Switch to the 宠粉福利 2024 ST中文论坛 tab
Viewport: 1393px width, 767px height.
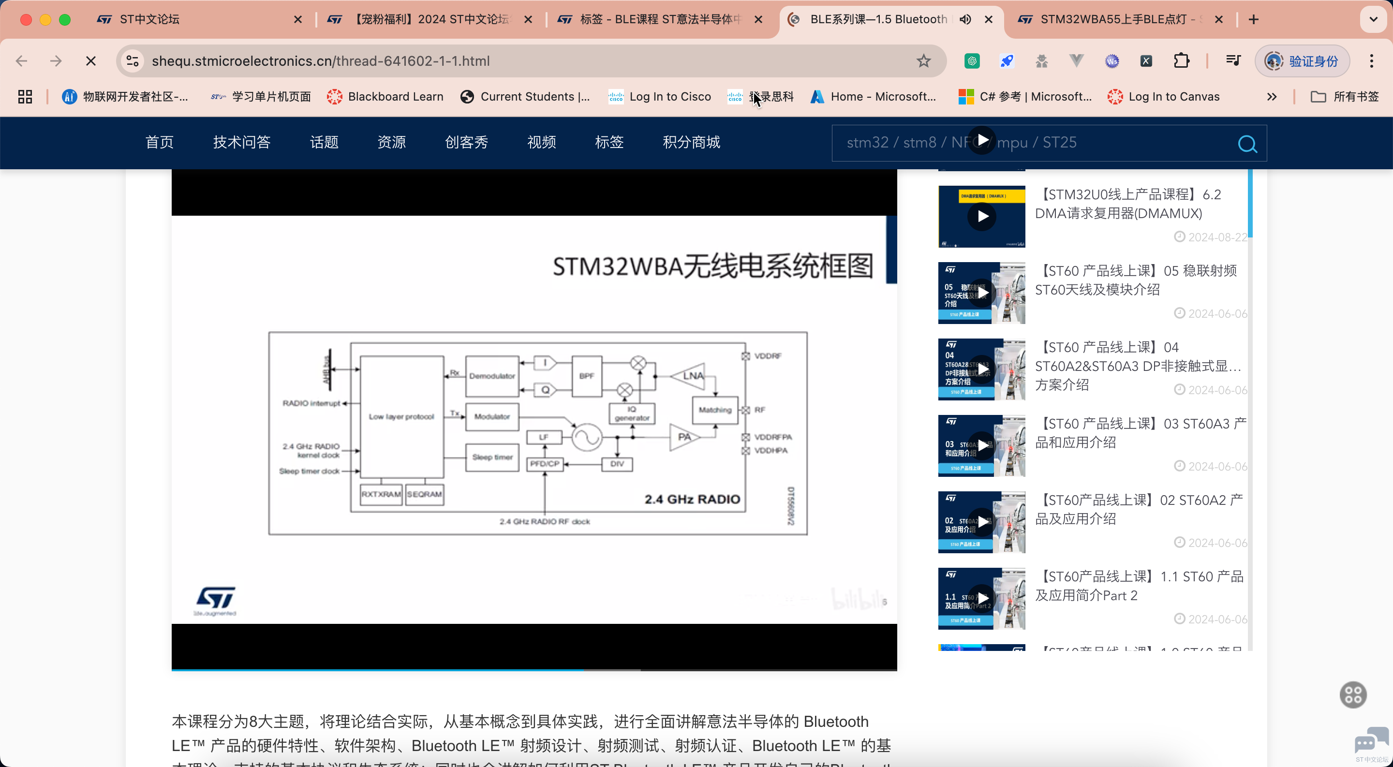tap(430, 19)
